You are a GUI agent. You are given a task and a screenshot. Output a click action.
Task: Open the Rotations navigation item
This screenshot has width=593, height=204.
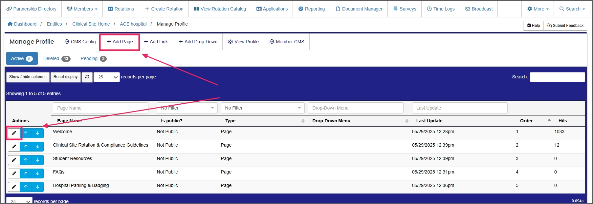(x=121, y=9)
